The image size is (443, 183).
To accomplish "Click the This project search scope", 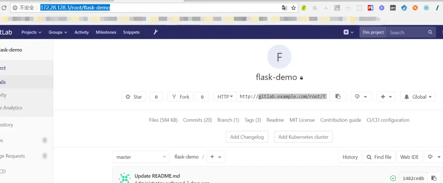I will 373,32.
